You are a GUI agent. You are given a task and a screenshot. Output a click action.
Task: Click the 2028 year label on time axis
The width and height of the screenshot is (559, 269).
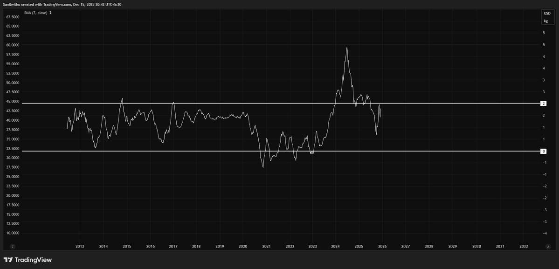[429, 246]
